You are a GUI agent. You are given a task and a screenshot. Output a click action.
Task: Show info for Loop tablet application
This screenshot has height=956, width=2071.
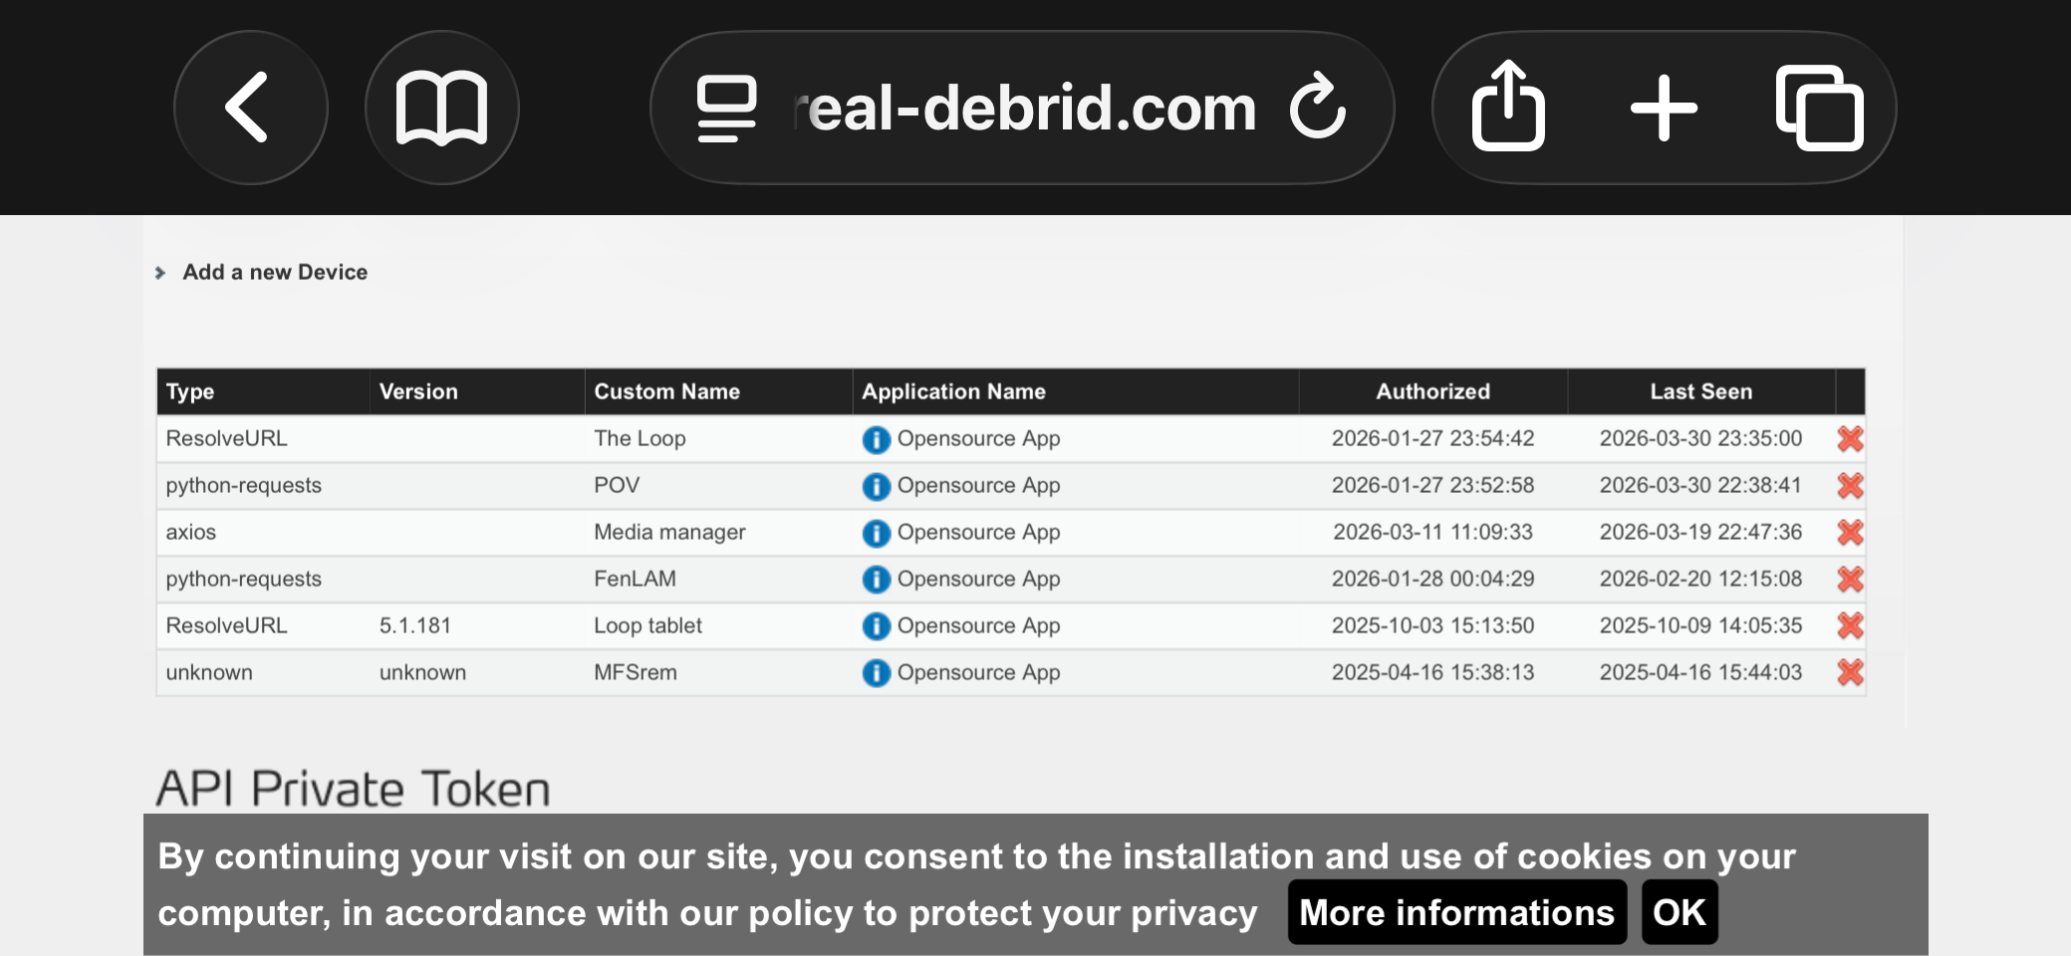coord(876,626)
